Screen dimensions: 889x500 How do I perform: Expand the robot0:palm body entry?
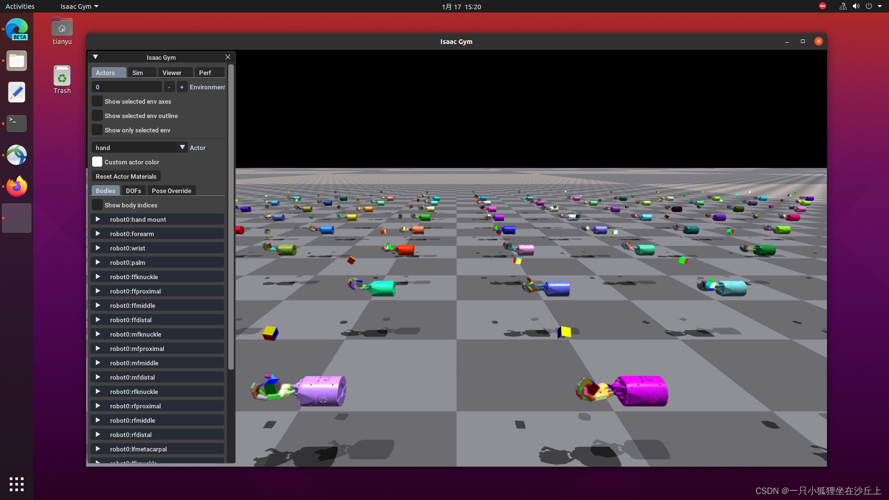coord(98,262)
